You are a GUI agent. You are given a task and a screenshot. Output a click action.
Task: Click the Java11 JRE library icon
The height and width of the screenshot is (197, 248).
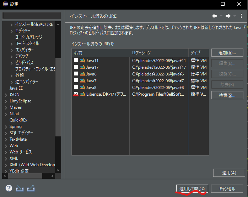pyautogui.click(x=83, y=60)
